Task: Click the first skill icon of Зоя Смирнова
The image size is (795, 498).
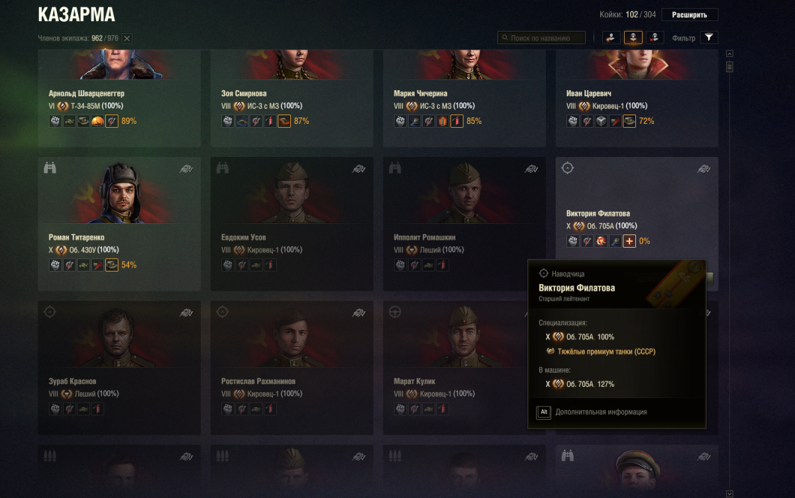Action: [x=227, y=121]
